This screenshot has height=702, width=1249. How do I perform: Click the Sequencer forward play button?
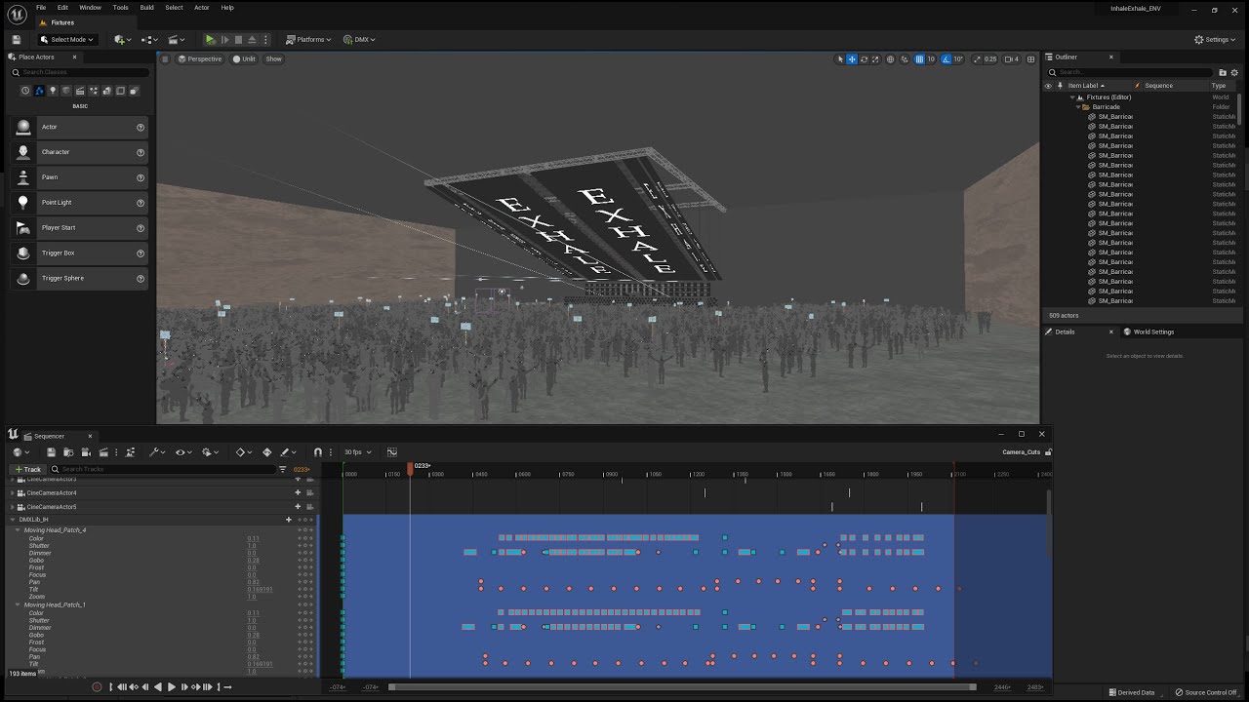coord(171,687)
